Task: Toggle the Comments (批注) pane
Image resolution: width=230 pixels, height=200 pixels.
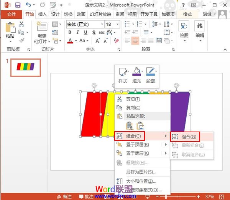Action: [86, 197]
